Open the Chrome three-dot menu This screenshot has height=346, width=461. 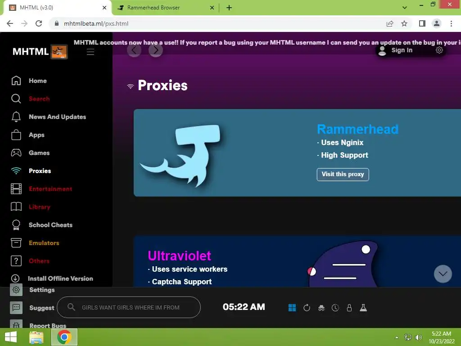[x=451, y=23]
